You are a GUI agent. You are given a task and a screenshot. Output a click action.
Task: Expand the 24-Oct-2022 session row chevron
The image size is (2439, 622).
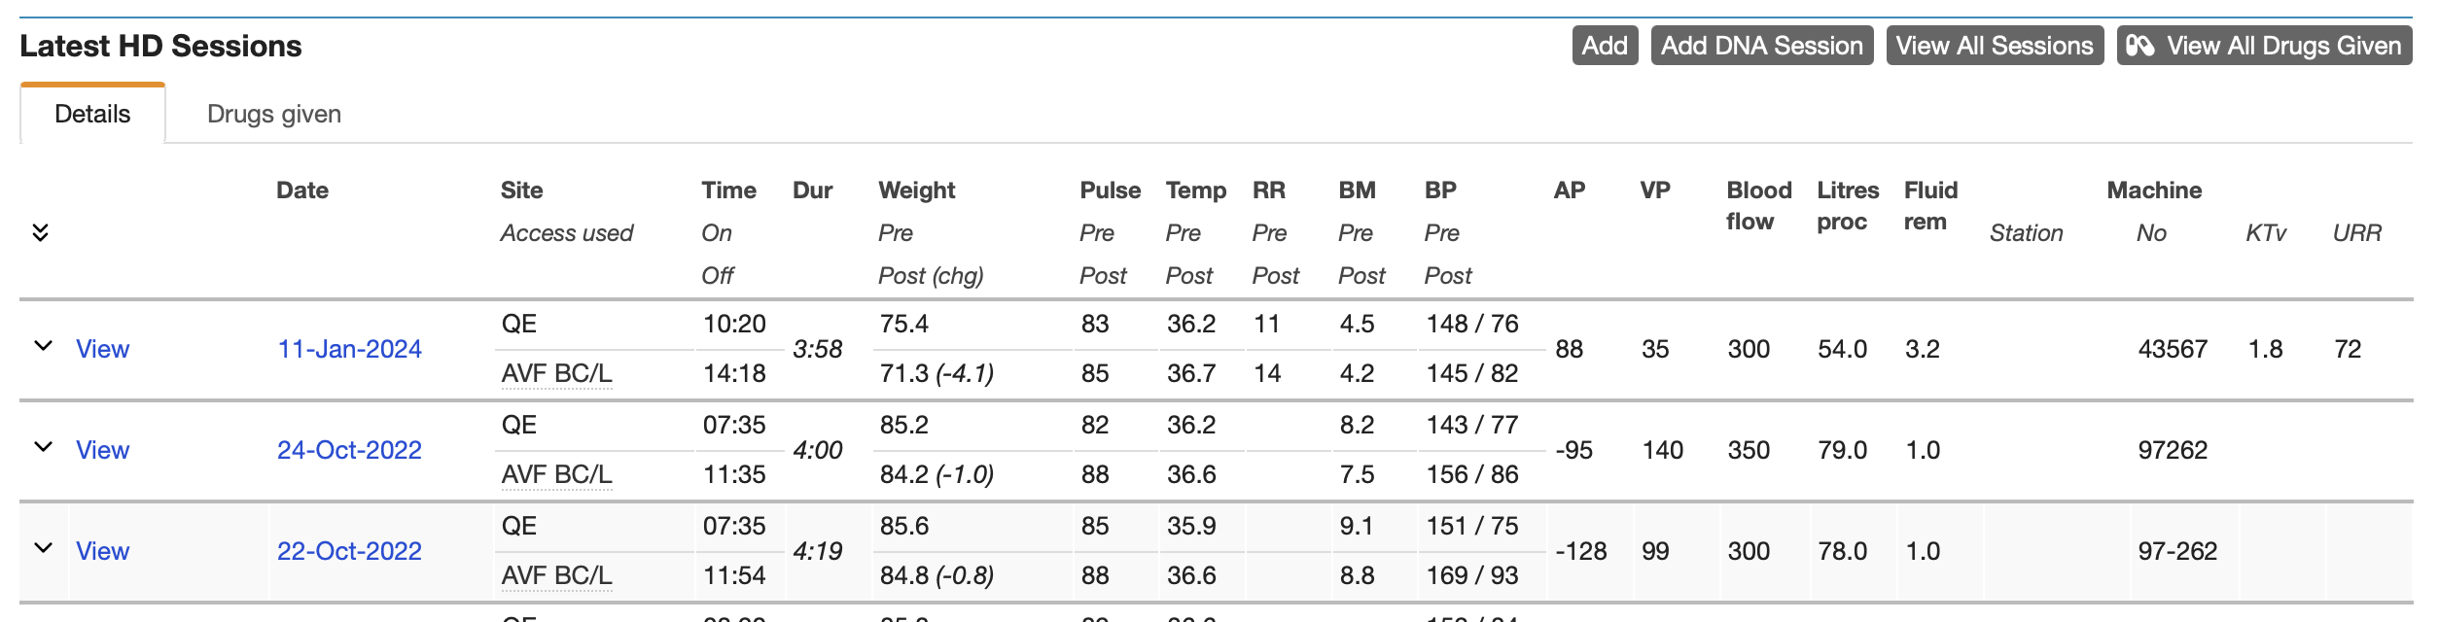point(43,447)
